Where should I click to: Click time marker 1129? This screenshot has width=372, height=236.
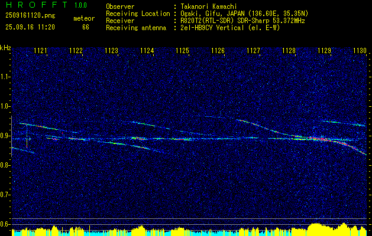click(324, 50)
